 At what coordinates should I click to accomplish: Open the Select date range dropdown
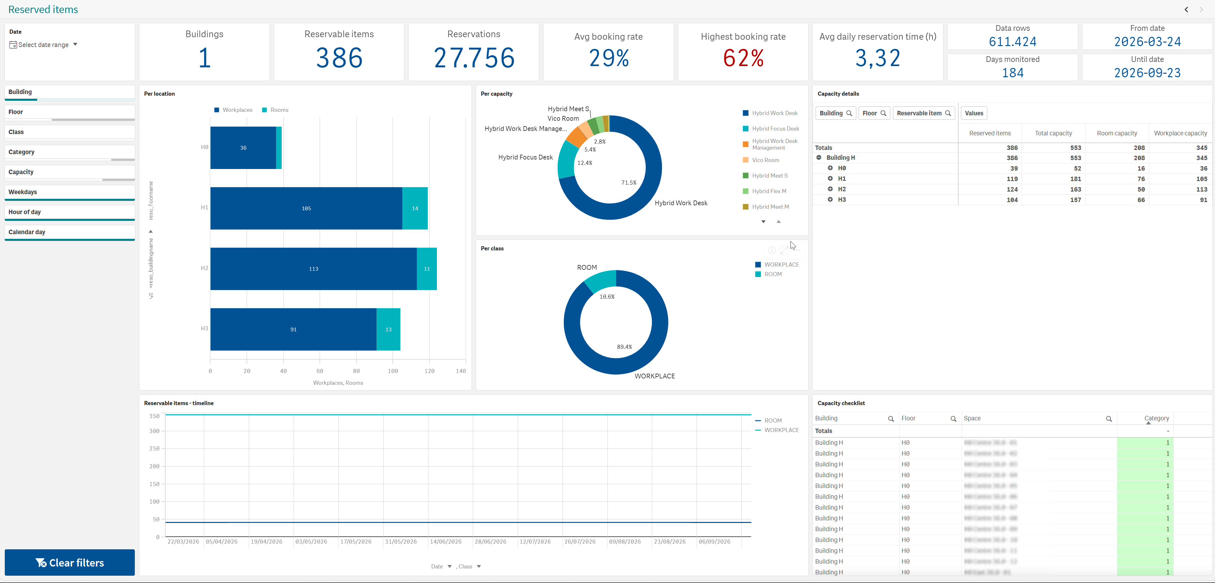(x=43, y=45)
